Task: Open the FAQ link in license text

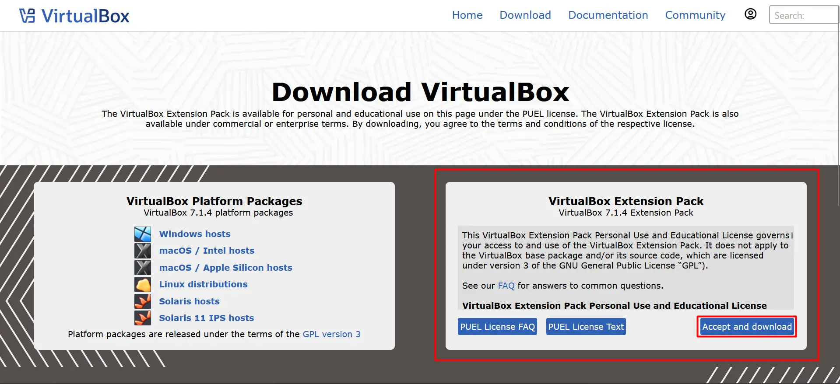Action: click(506, 286)
